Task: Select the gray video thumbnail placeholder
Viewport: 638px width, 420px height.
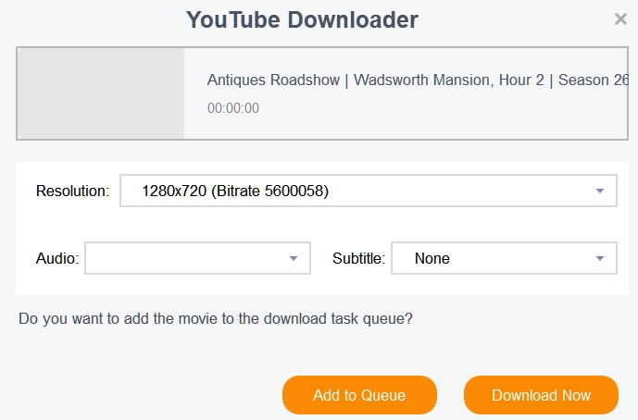Action: coord(101,93)
